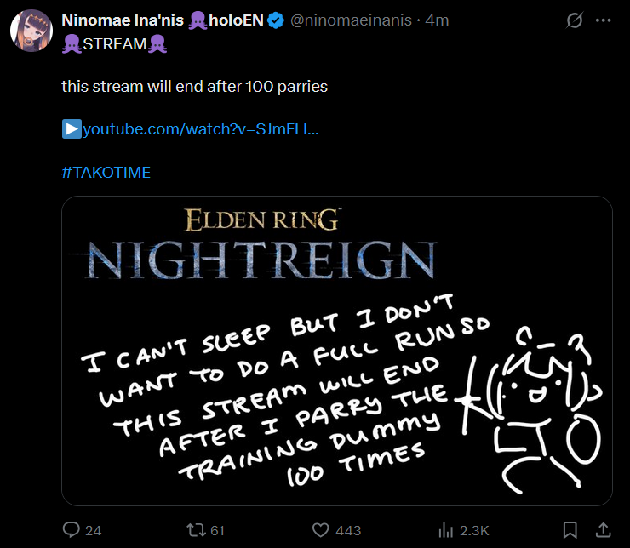This screenshot has width=630, height=548.
Task: Open the youtube.com/watch stream link
Action: (201, 129)
